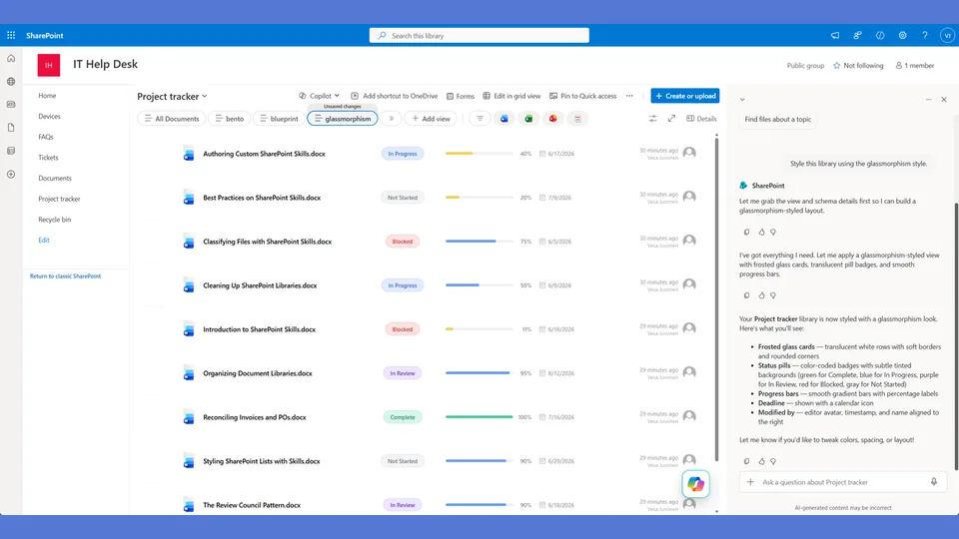The image size is (959, 539).
Task: Select the blueprint view
Action: [x=279, y=119]
